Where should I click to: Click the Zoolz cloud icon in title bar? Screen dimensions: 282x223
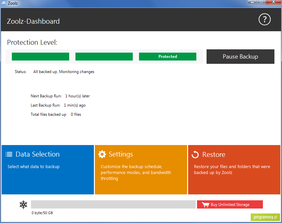pos(4,3)
